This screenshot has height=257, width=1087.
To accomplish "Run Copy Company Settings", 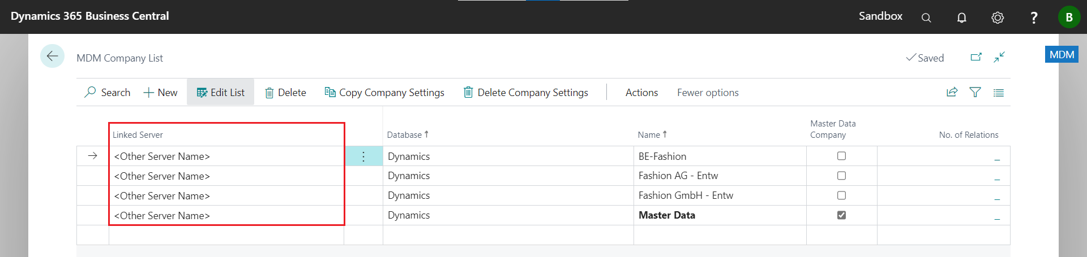I will (384, 93).
